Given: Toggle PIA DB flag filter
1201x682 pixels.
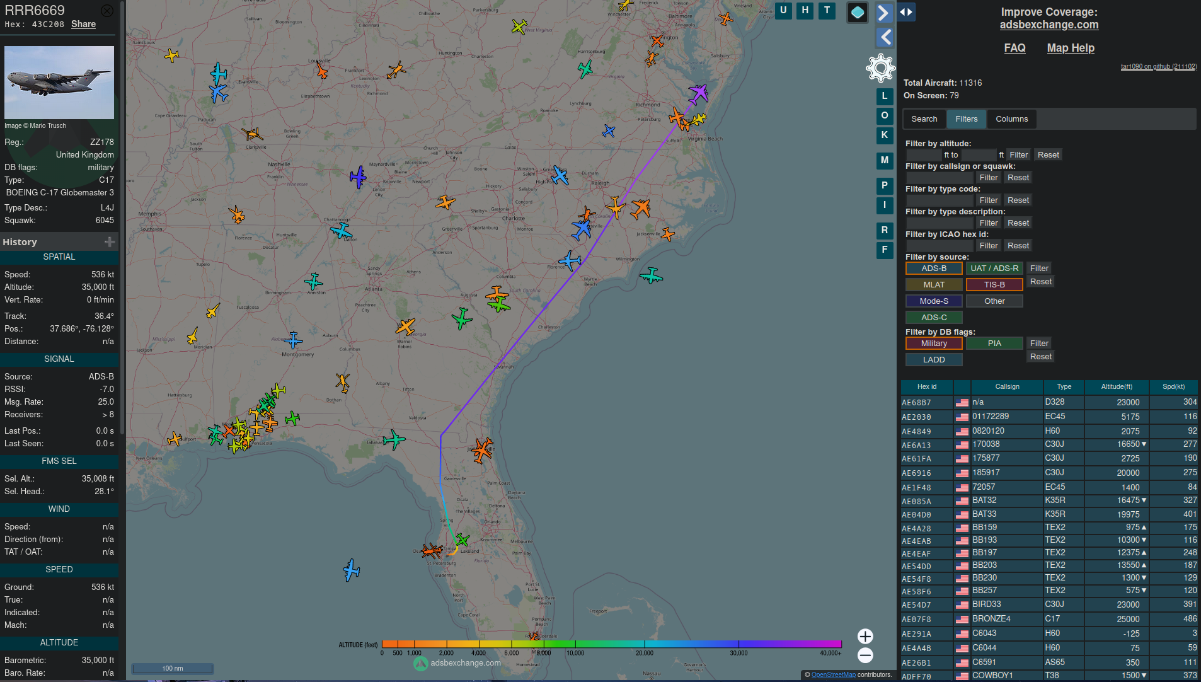Looking at the screenshot, I should pos(994,344).
